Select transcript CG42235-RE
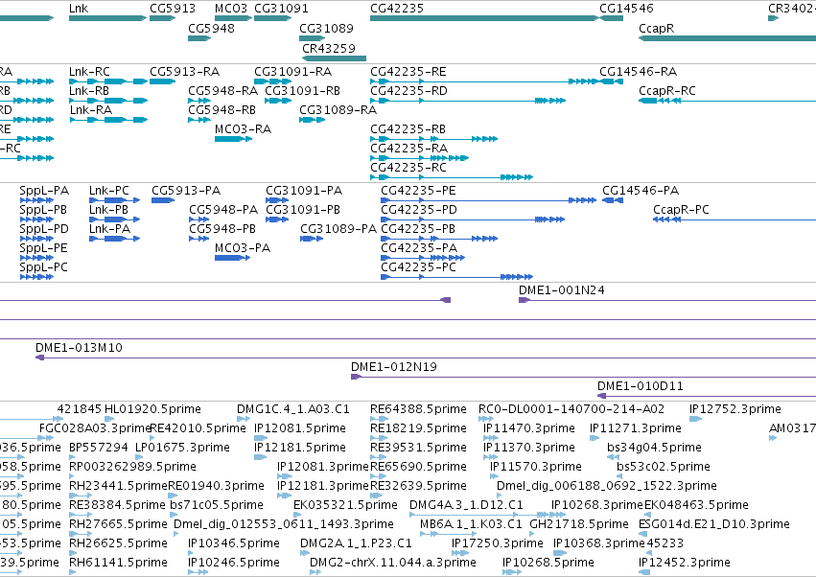The width and height of the screenshot is (816, 577). 408,72
